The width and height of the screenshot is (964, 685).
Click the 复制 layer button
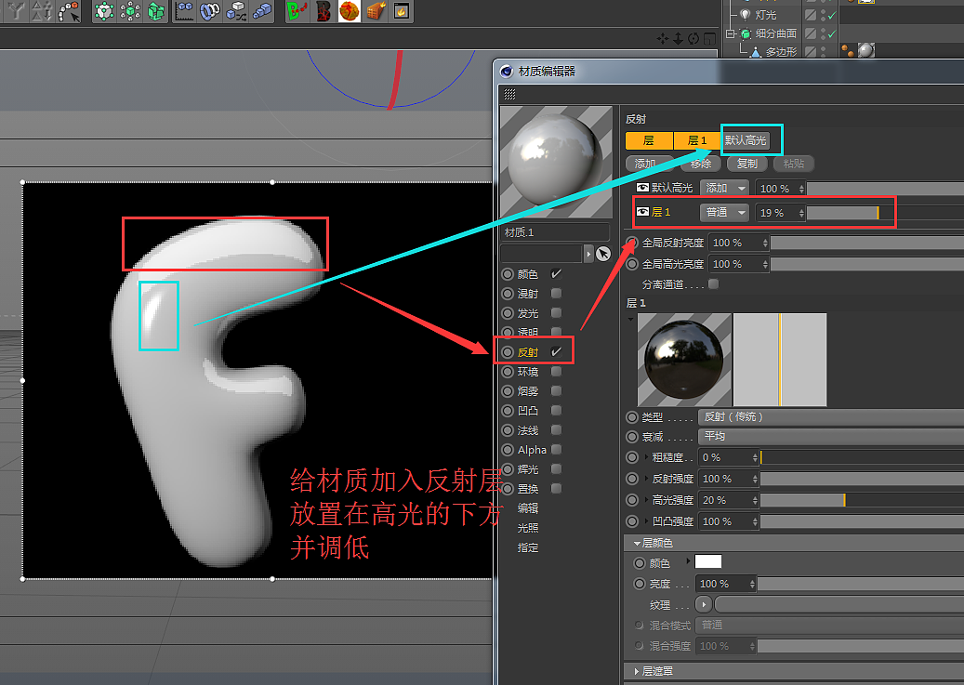(747, 164)
